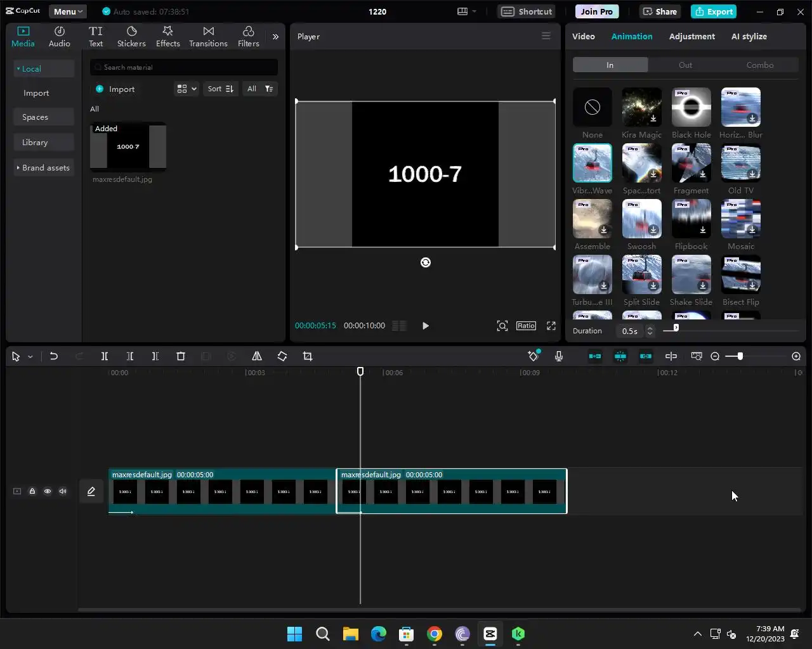This screenshot has height=649, width=812.
Task: Select the None animation
Action: 593,107
